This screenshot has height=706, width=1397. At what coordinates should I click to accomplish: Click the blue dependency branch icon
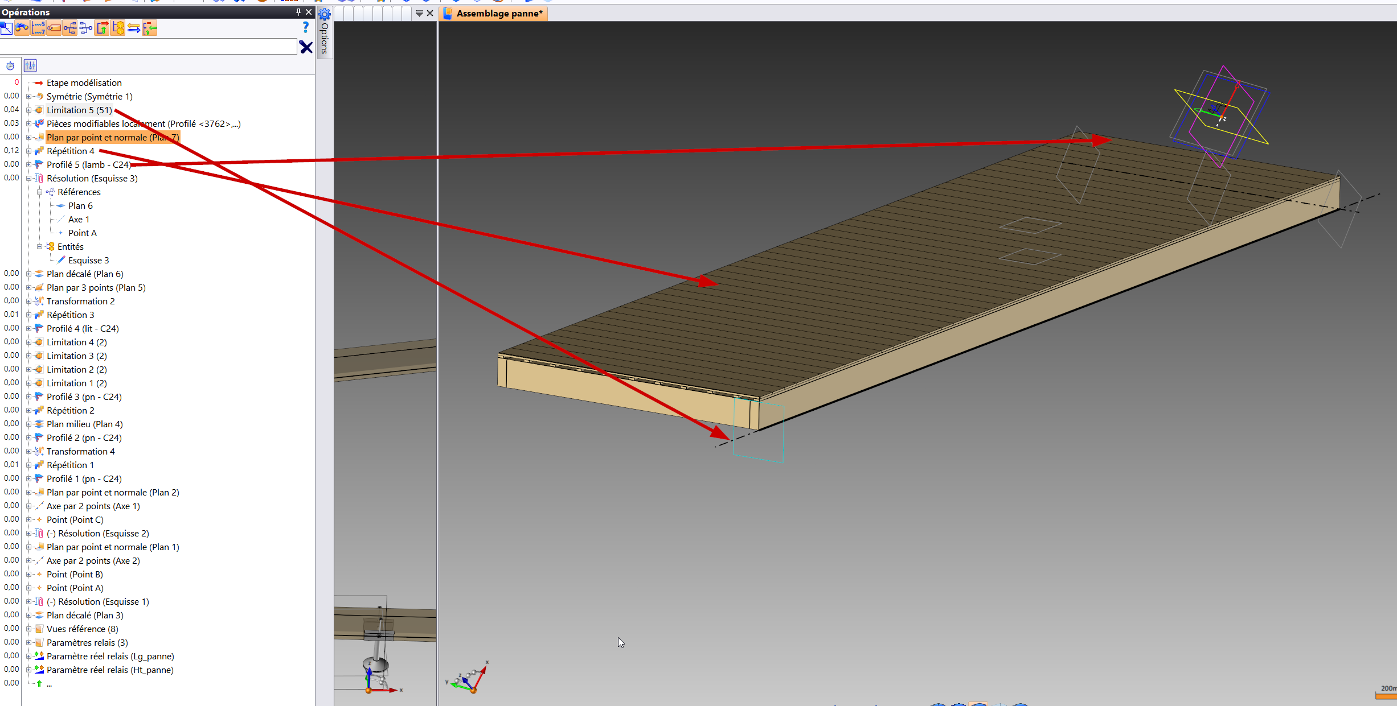[x=86, y=28]
